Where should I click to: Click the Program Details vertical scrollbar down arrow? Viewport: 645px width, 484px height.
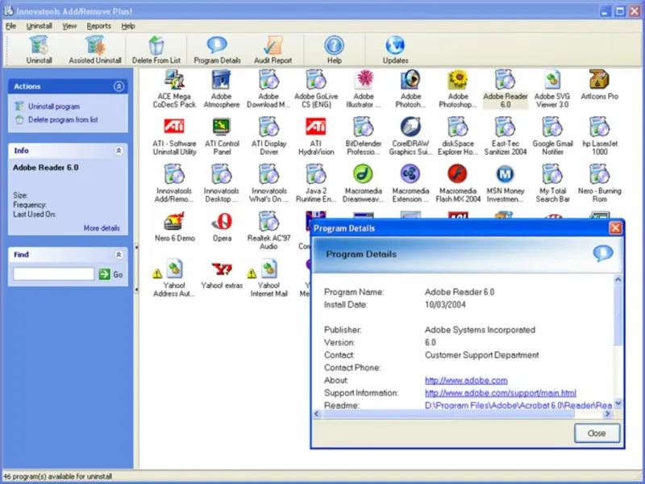618,404
